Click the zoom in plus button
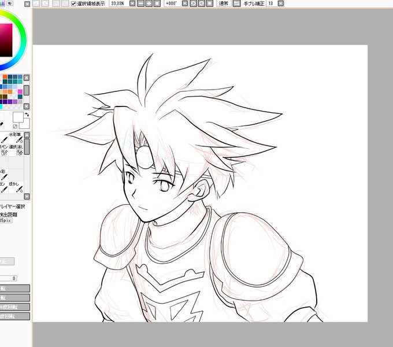 pyautogui.click(x=149, y=3)
